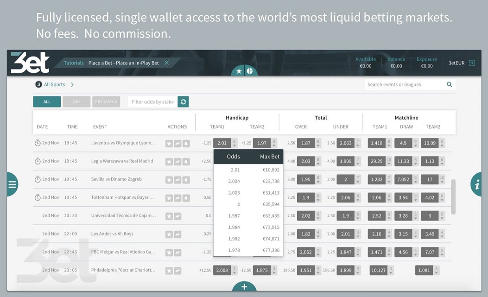Open depth arrow beside Juventus matchline 1.418
Screen dimensions: 488x297
389,143
